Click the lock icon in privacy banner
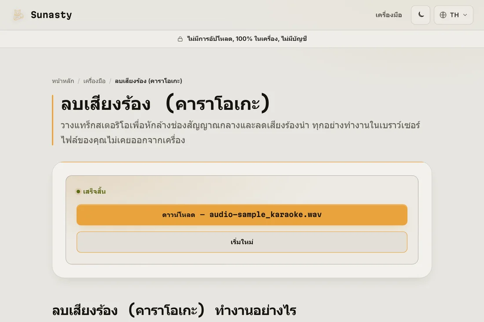This screenshot has width=484, height=322. pos(180,39)
